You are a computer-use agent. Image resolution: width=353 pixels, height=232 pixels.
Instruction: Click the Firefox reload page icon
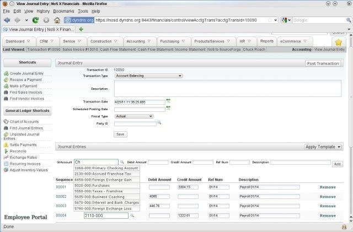(x=35, y=20)
